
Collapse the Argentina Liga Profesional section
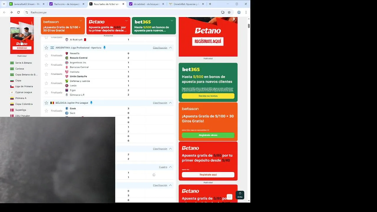(170, 48)
